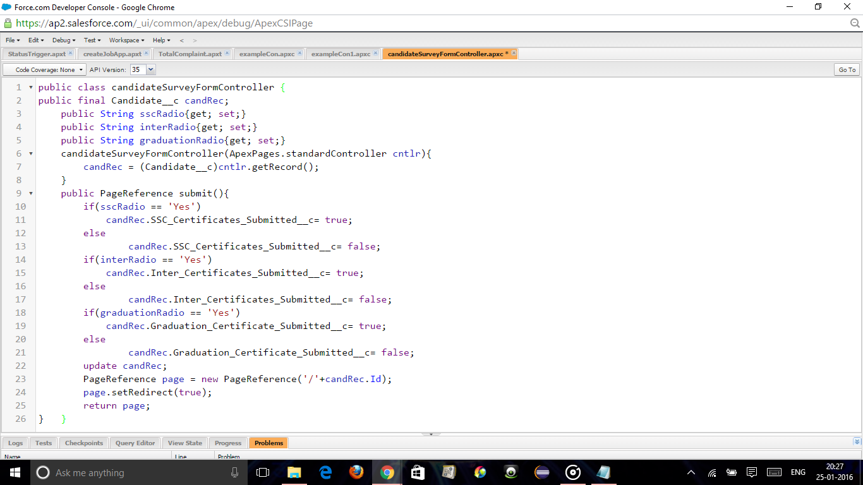
Task: Click the Task View icon on the taskbar
Action: pos(263,472)
